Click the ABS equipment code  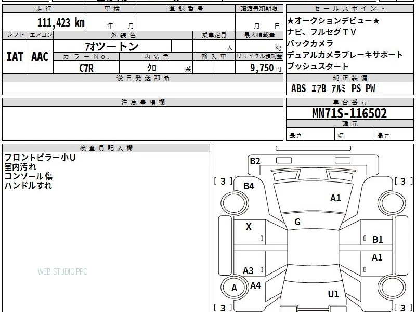tap(298, 88)
